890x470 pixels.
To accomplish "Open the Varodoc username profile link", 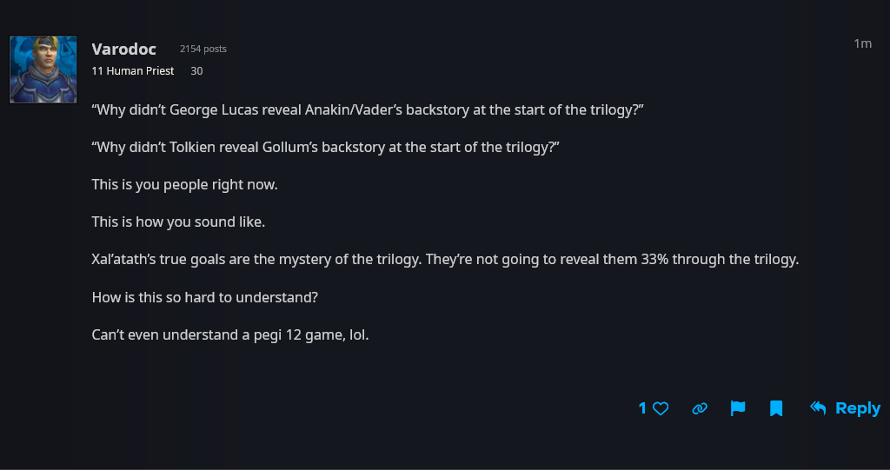I will tap(123, 50).
